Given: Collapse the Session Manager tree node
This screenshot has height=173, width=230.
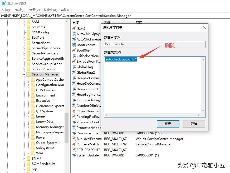Looking at the screenshot, I should pos(24,74).
